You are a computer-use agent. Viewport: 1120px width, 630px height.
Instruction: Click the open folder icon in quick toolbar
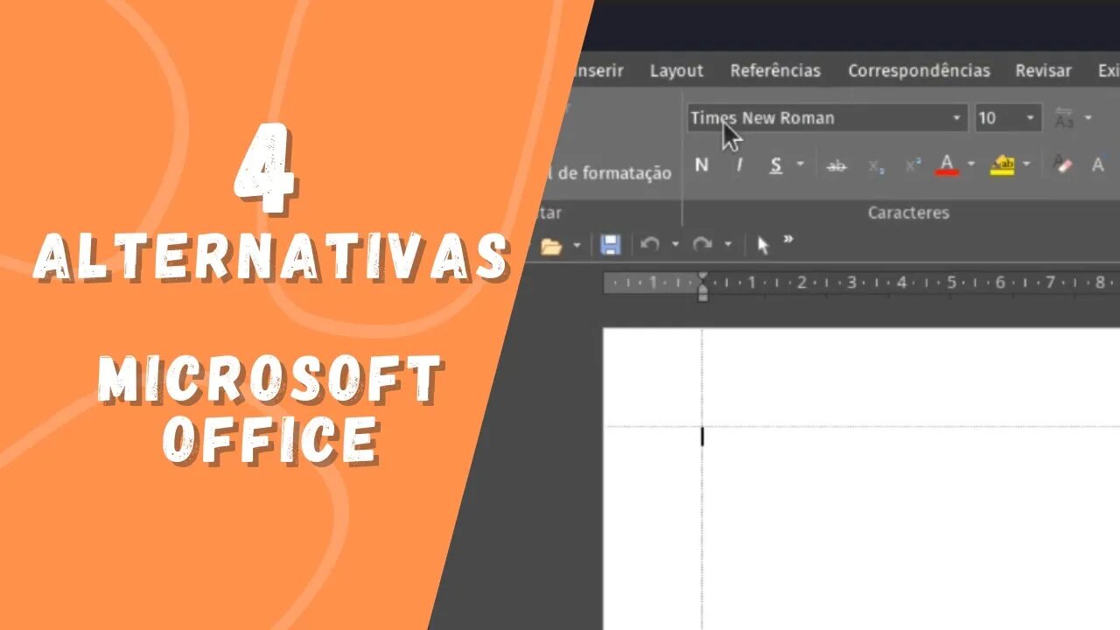[551, 246]
